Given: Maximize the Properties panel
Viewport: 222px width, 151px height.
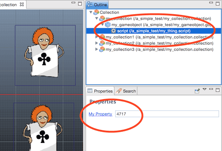Looking at the screenshot, I should tap(217, 90).
